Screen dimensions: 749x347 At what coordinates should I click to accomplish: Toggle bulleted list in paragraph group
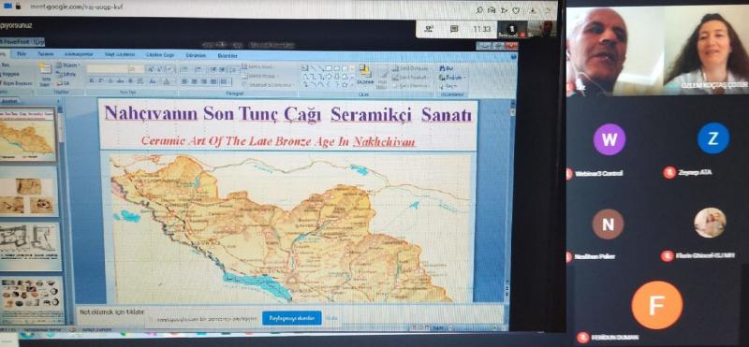[x=184, y=69]
